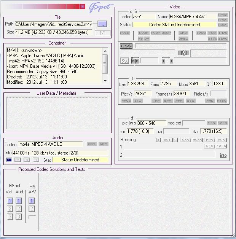Screen dimensions: 236x239
Task: Click the NVOP indicator
Action: (144, 33)
